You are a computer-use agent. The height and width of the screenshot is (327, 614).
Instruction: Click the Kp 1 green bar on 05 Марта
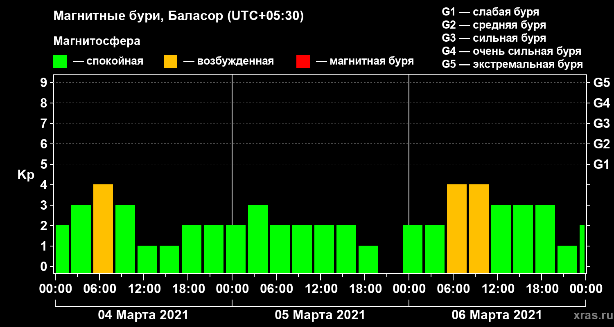368,260
